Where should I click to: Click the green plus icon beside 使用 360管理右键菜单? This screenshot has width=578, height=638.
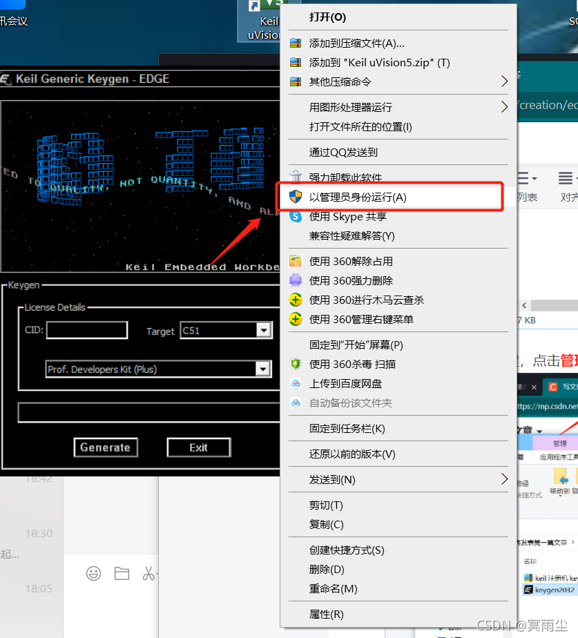(296, 319)
